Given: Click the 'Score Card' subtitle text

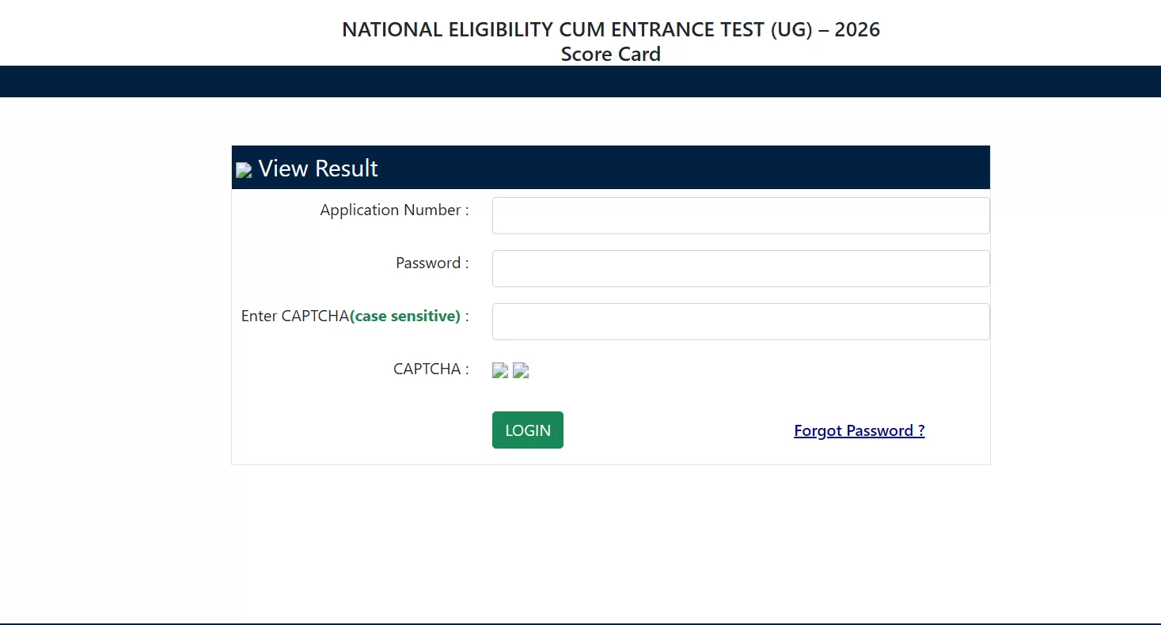Looking at the screenshot, I should (x=611, y=54).
